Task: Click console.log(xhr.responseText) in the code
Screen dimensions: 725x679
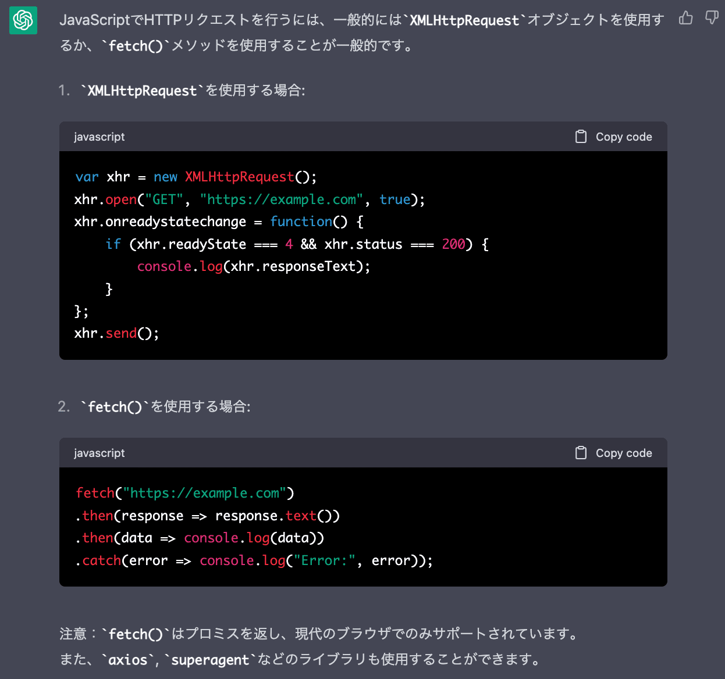Action: click(253, 266)
